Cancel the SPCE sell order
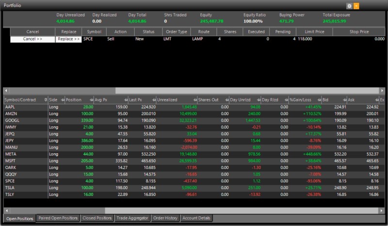Image resolution: width=388 pixels, height=226 pixels. pyautogui.click(x=32, y=39)
